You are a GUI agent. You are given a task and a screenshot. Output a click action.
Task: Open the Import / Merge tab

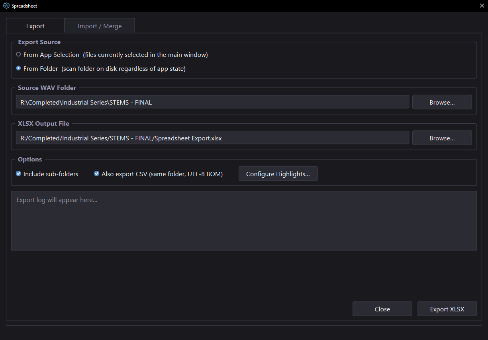[100, 26]
